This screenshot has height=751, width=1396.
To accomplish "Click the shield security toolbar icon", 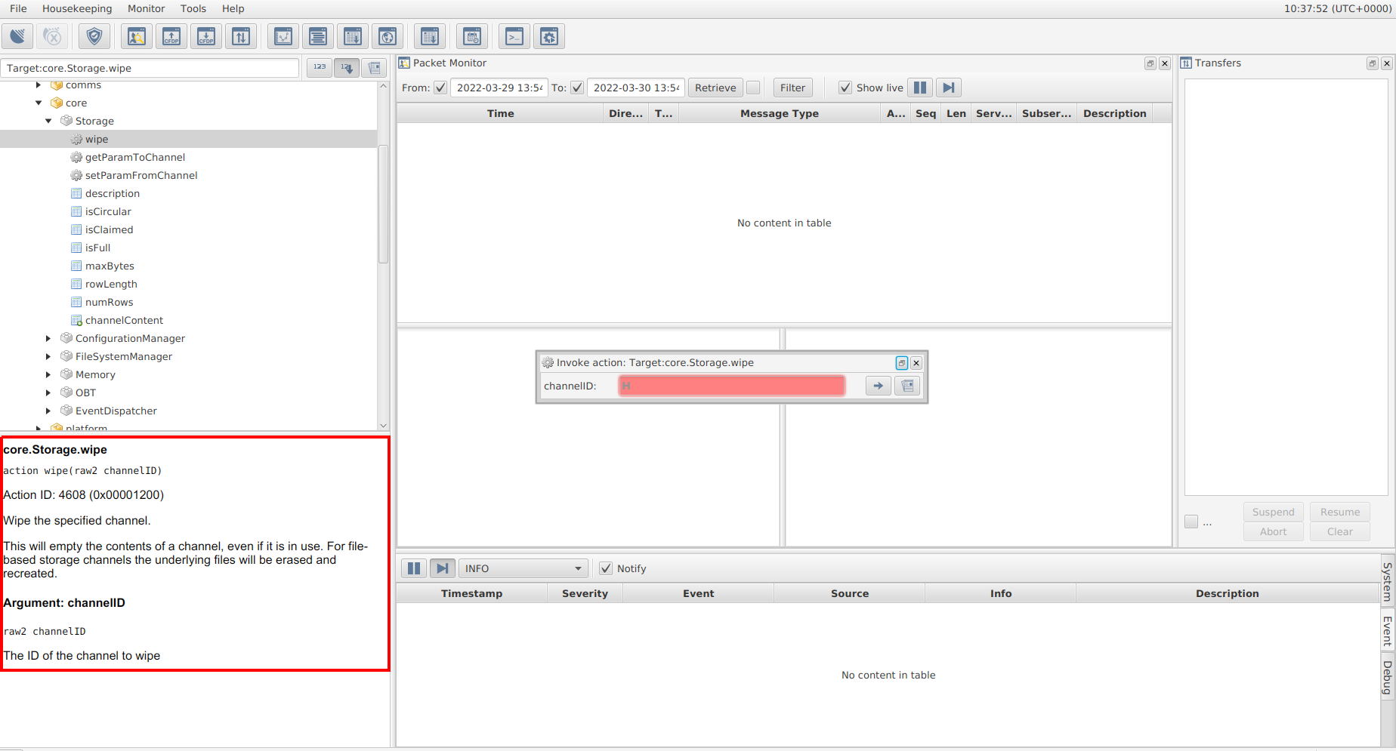I will pos(94,36).
